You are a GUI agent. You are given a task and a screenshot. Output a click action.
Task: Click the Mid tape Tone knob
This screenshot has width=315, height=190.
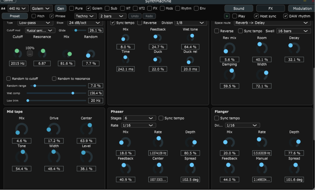[22, 157]
